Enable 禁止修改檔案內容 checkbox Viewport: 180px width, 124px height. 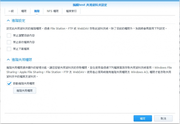click(9, 42)
